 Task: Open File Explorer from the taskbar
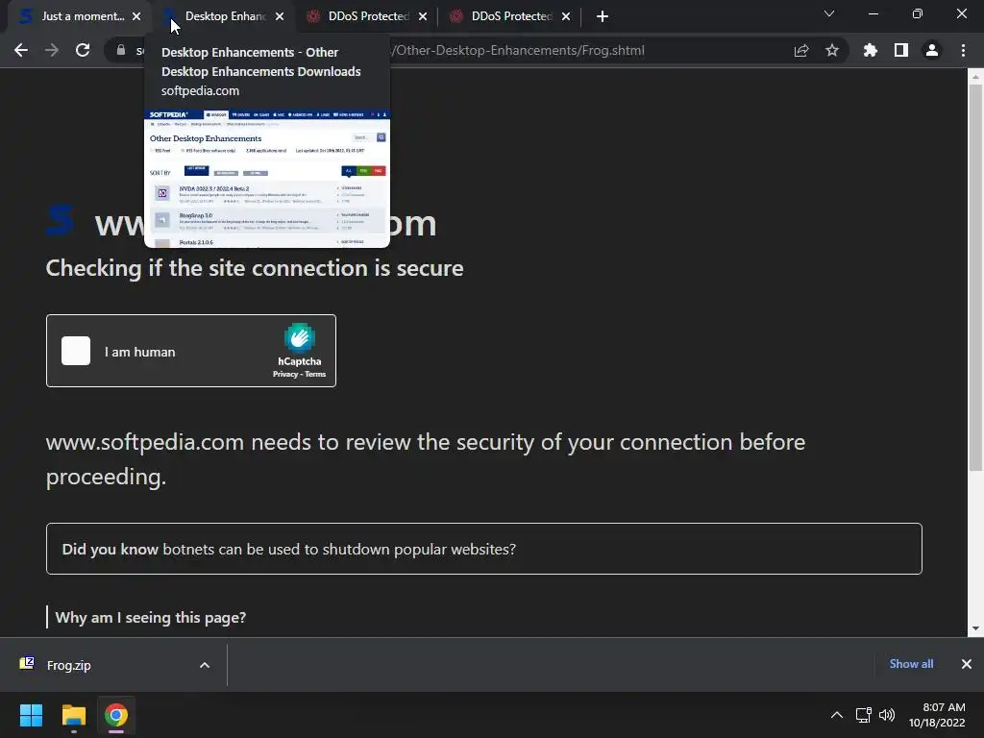point(73,715)
